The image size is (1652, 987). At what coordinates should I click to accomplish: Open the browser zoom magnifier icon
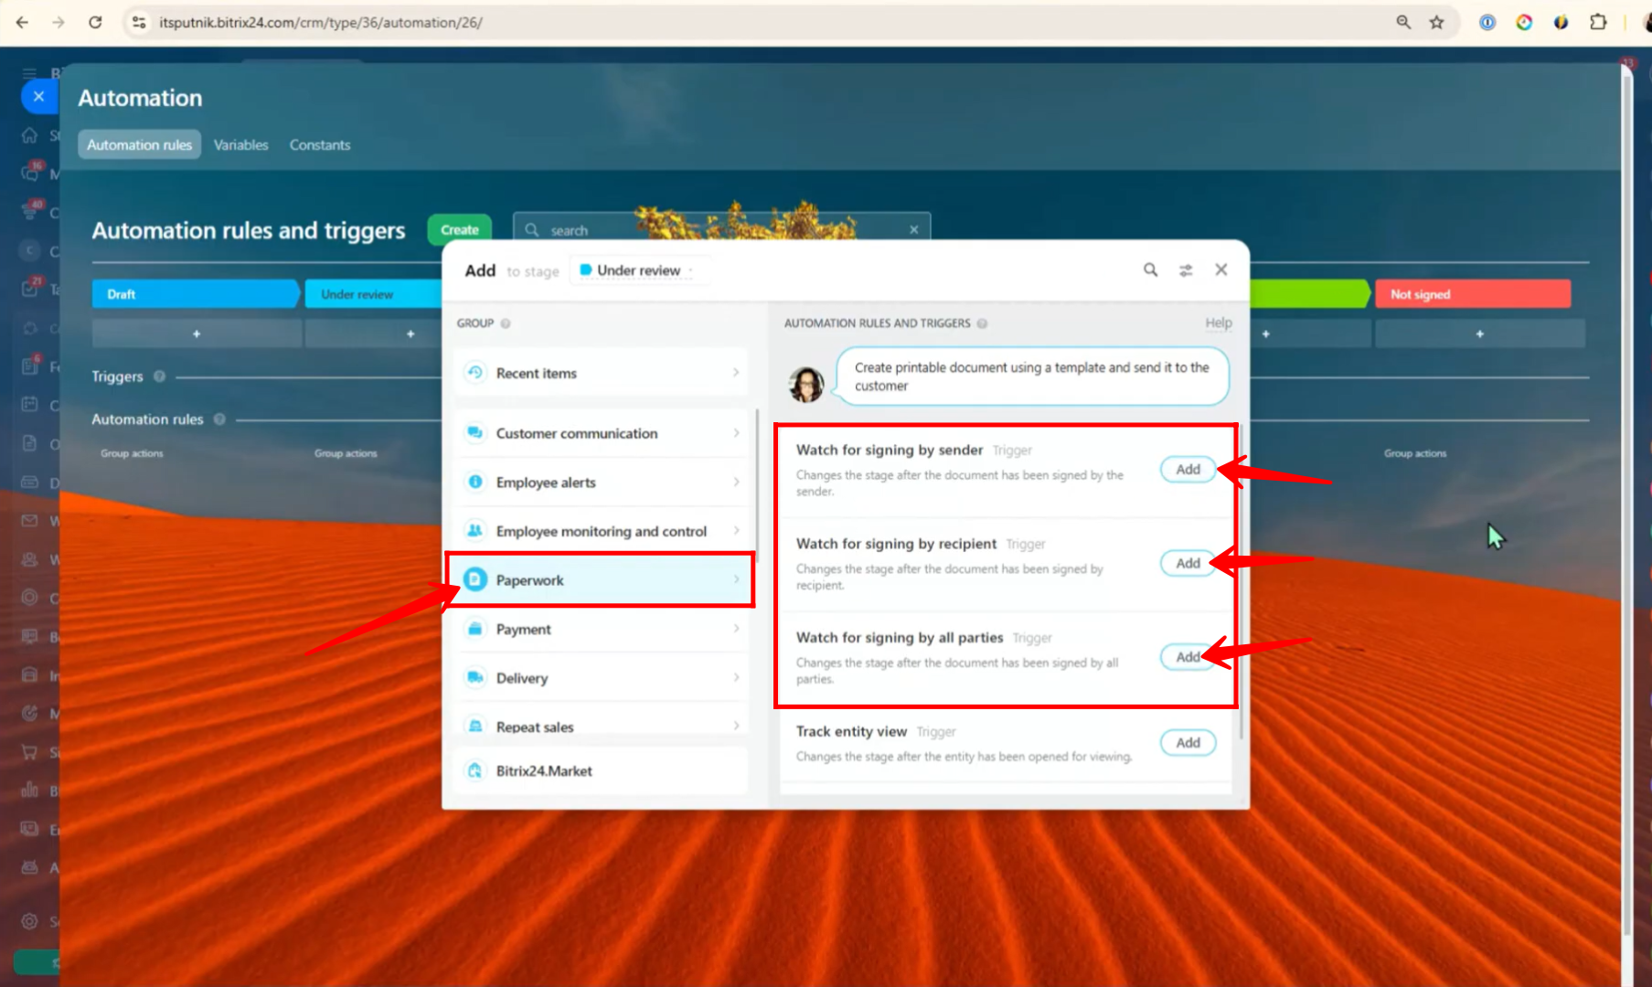1403,22
